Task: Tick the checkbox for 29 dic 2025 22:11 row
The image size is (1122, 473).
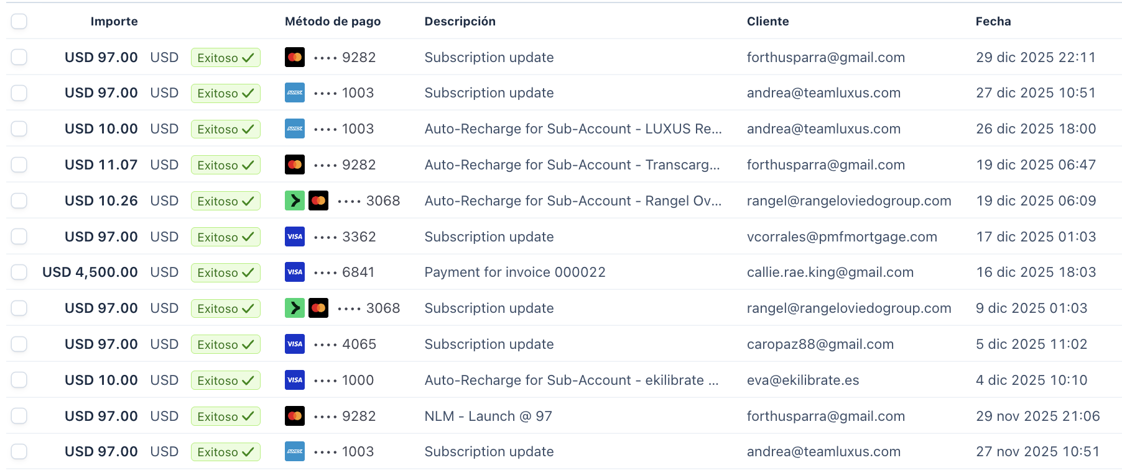Action: point(19,57)
